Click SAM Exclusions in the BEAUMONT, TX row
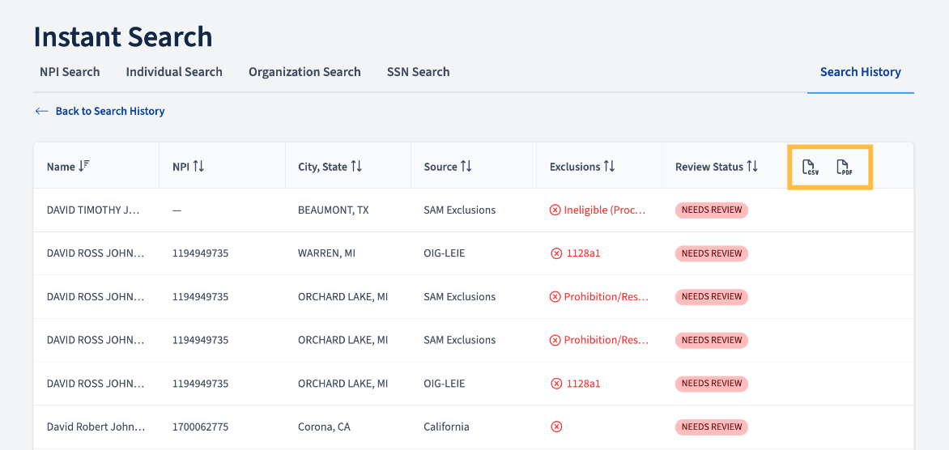The image size is (949, 450). pyautogui.click(x=459, y=210)
